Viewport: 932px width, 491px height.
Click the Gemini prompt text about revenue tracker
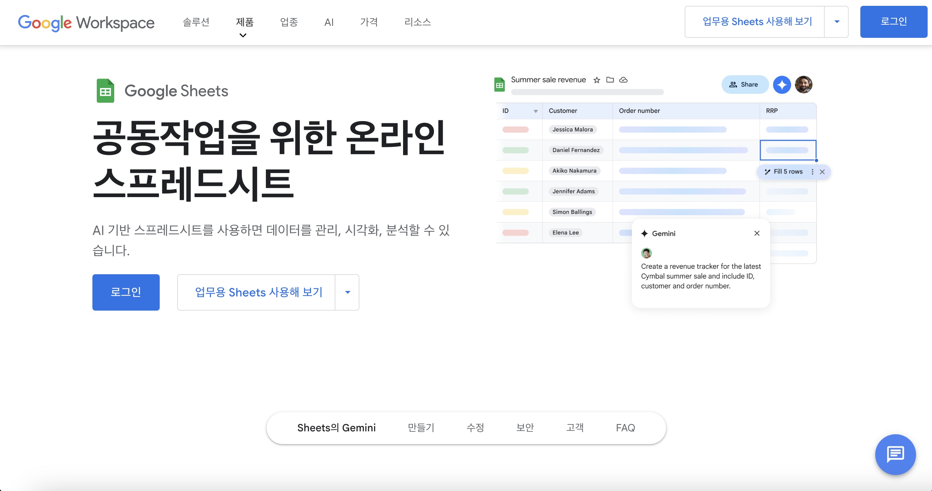click(701, 276)
